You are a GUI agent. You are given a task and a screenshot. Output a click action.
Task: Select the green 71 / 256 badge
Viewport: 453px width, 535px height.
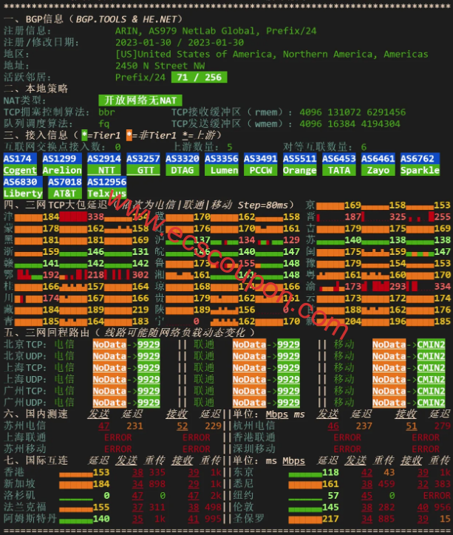[200, 77]
